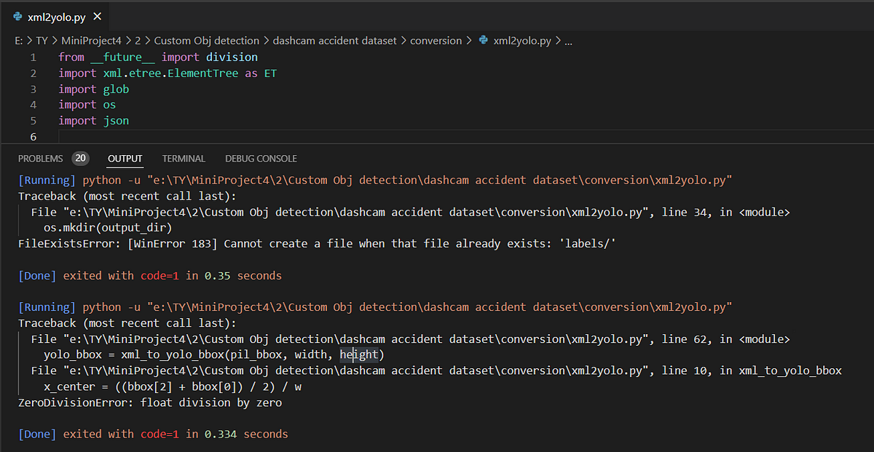Click the first [Running] python command line
Viewport: 874px width, 452px height.
(375, 180)
